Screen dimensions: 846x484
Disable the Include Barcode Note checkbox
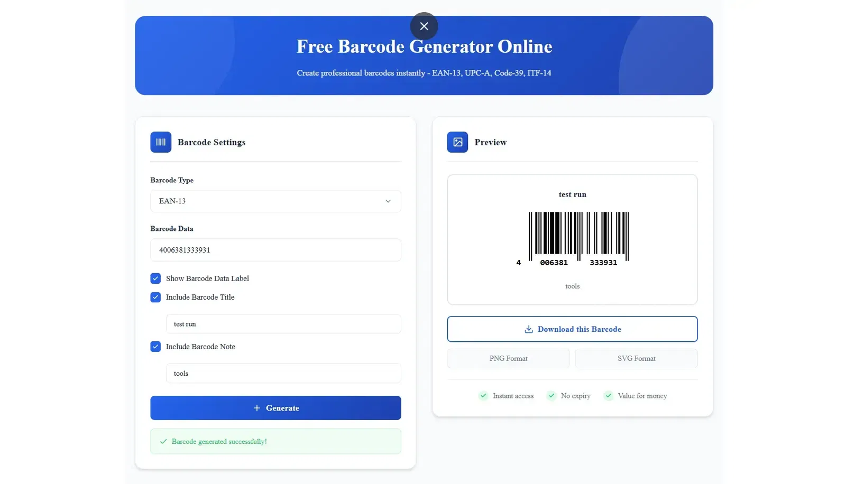tap(155, 347)
